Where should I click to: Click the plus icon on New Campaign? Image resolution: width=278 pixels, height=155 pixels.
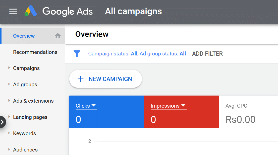coord(80,79)
